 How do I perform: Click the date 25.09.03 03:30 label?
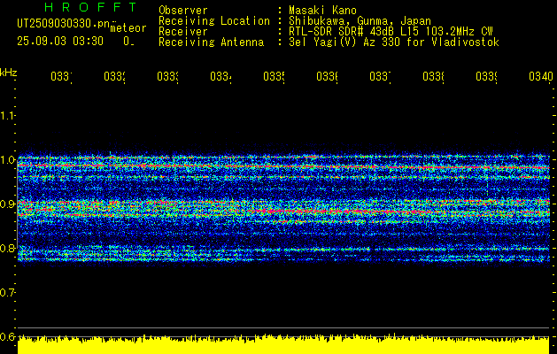[60, 42]
